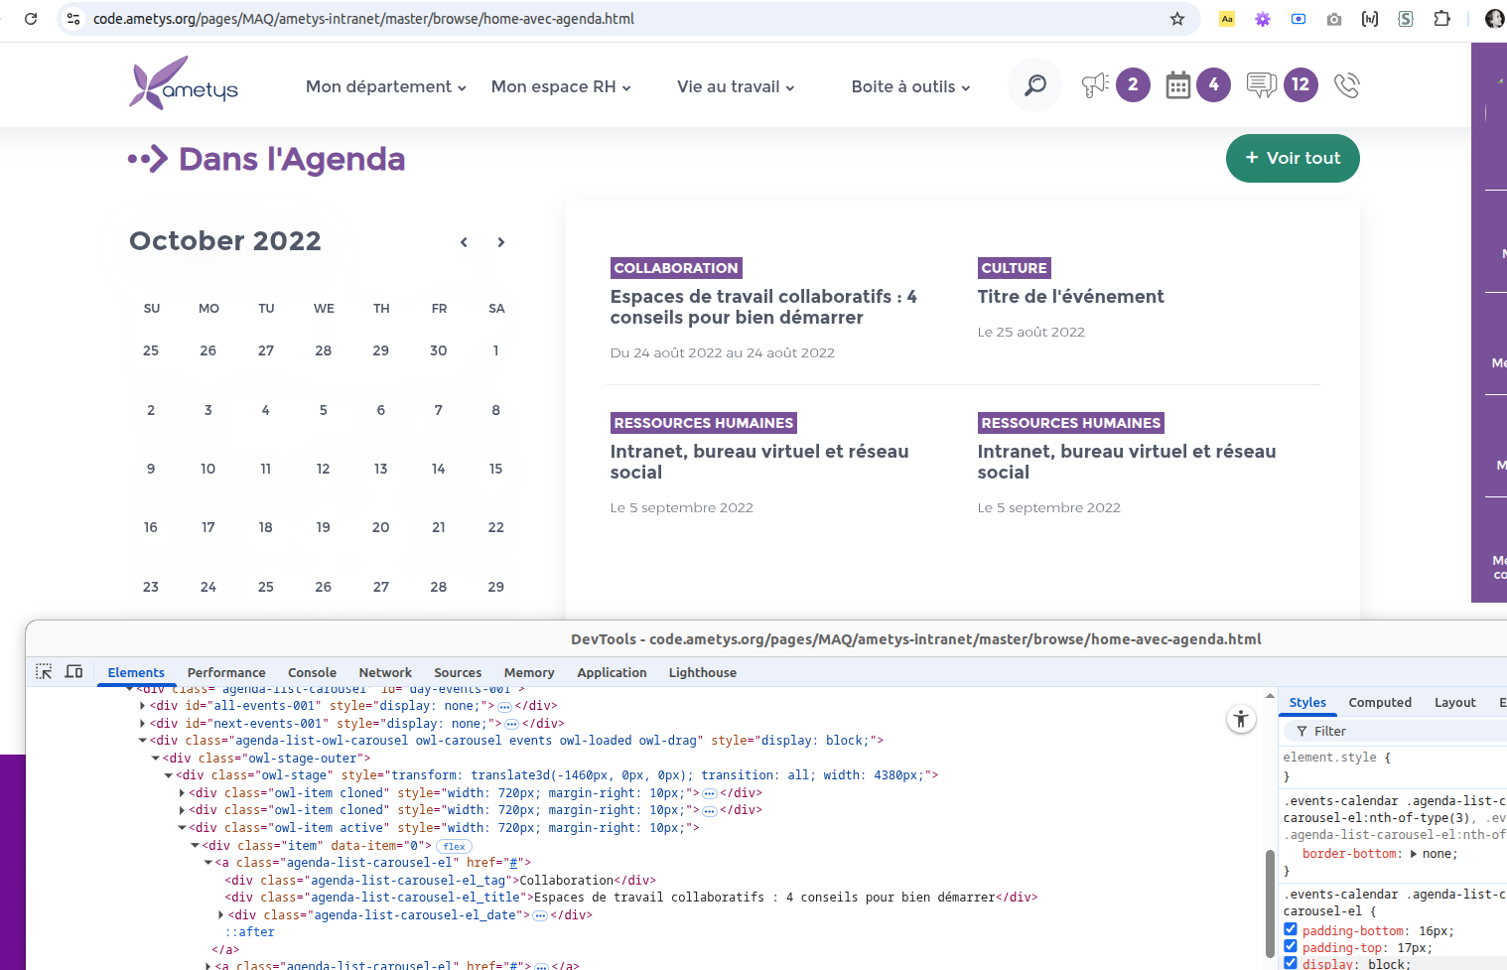1507x970 pixels.
Task: Open the megaphone announcements icon
Action: 1095,85
